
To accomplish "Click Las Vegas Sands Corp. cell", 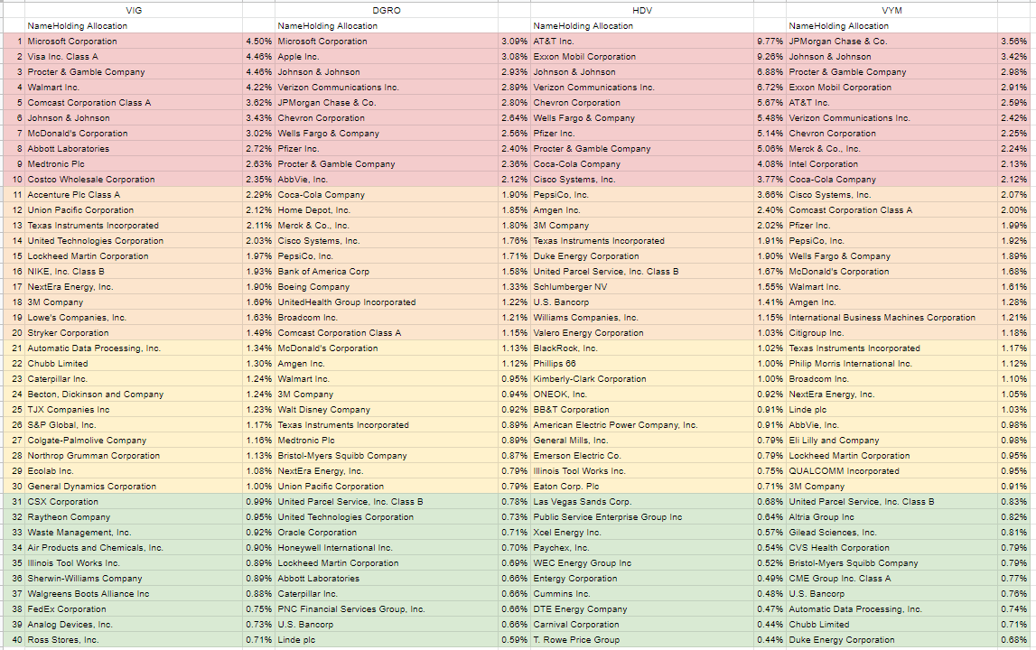I will [x=641, y=501].
